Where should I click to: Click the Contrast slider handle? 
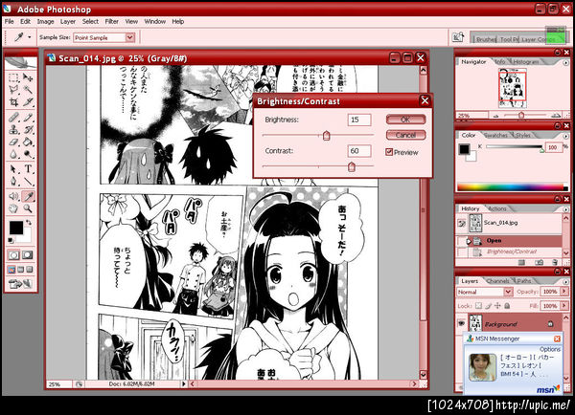(352, 167)
